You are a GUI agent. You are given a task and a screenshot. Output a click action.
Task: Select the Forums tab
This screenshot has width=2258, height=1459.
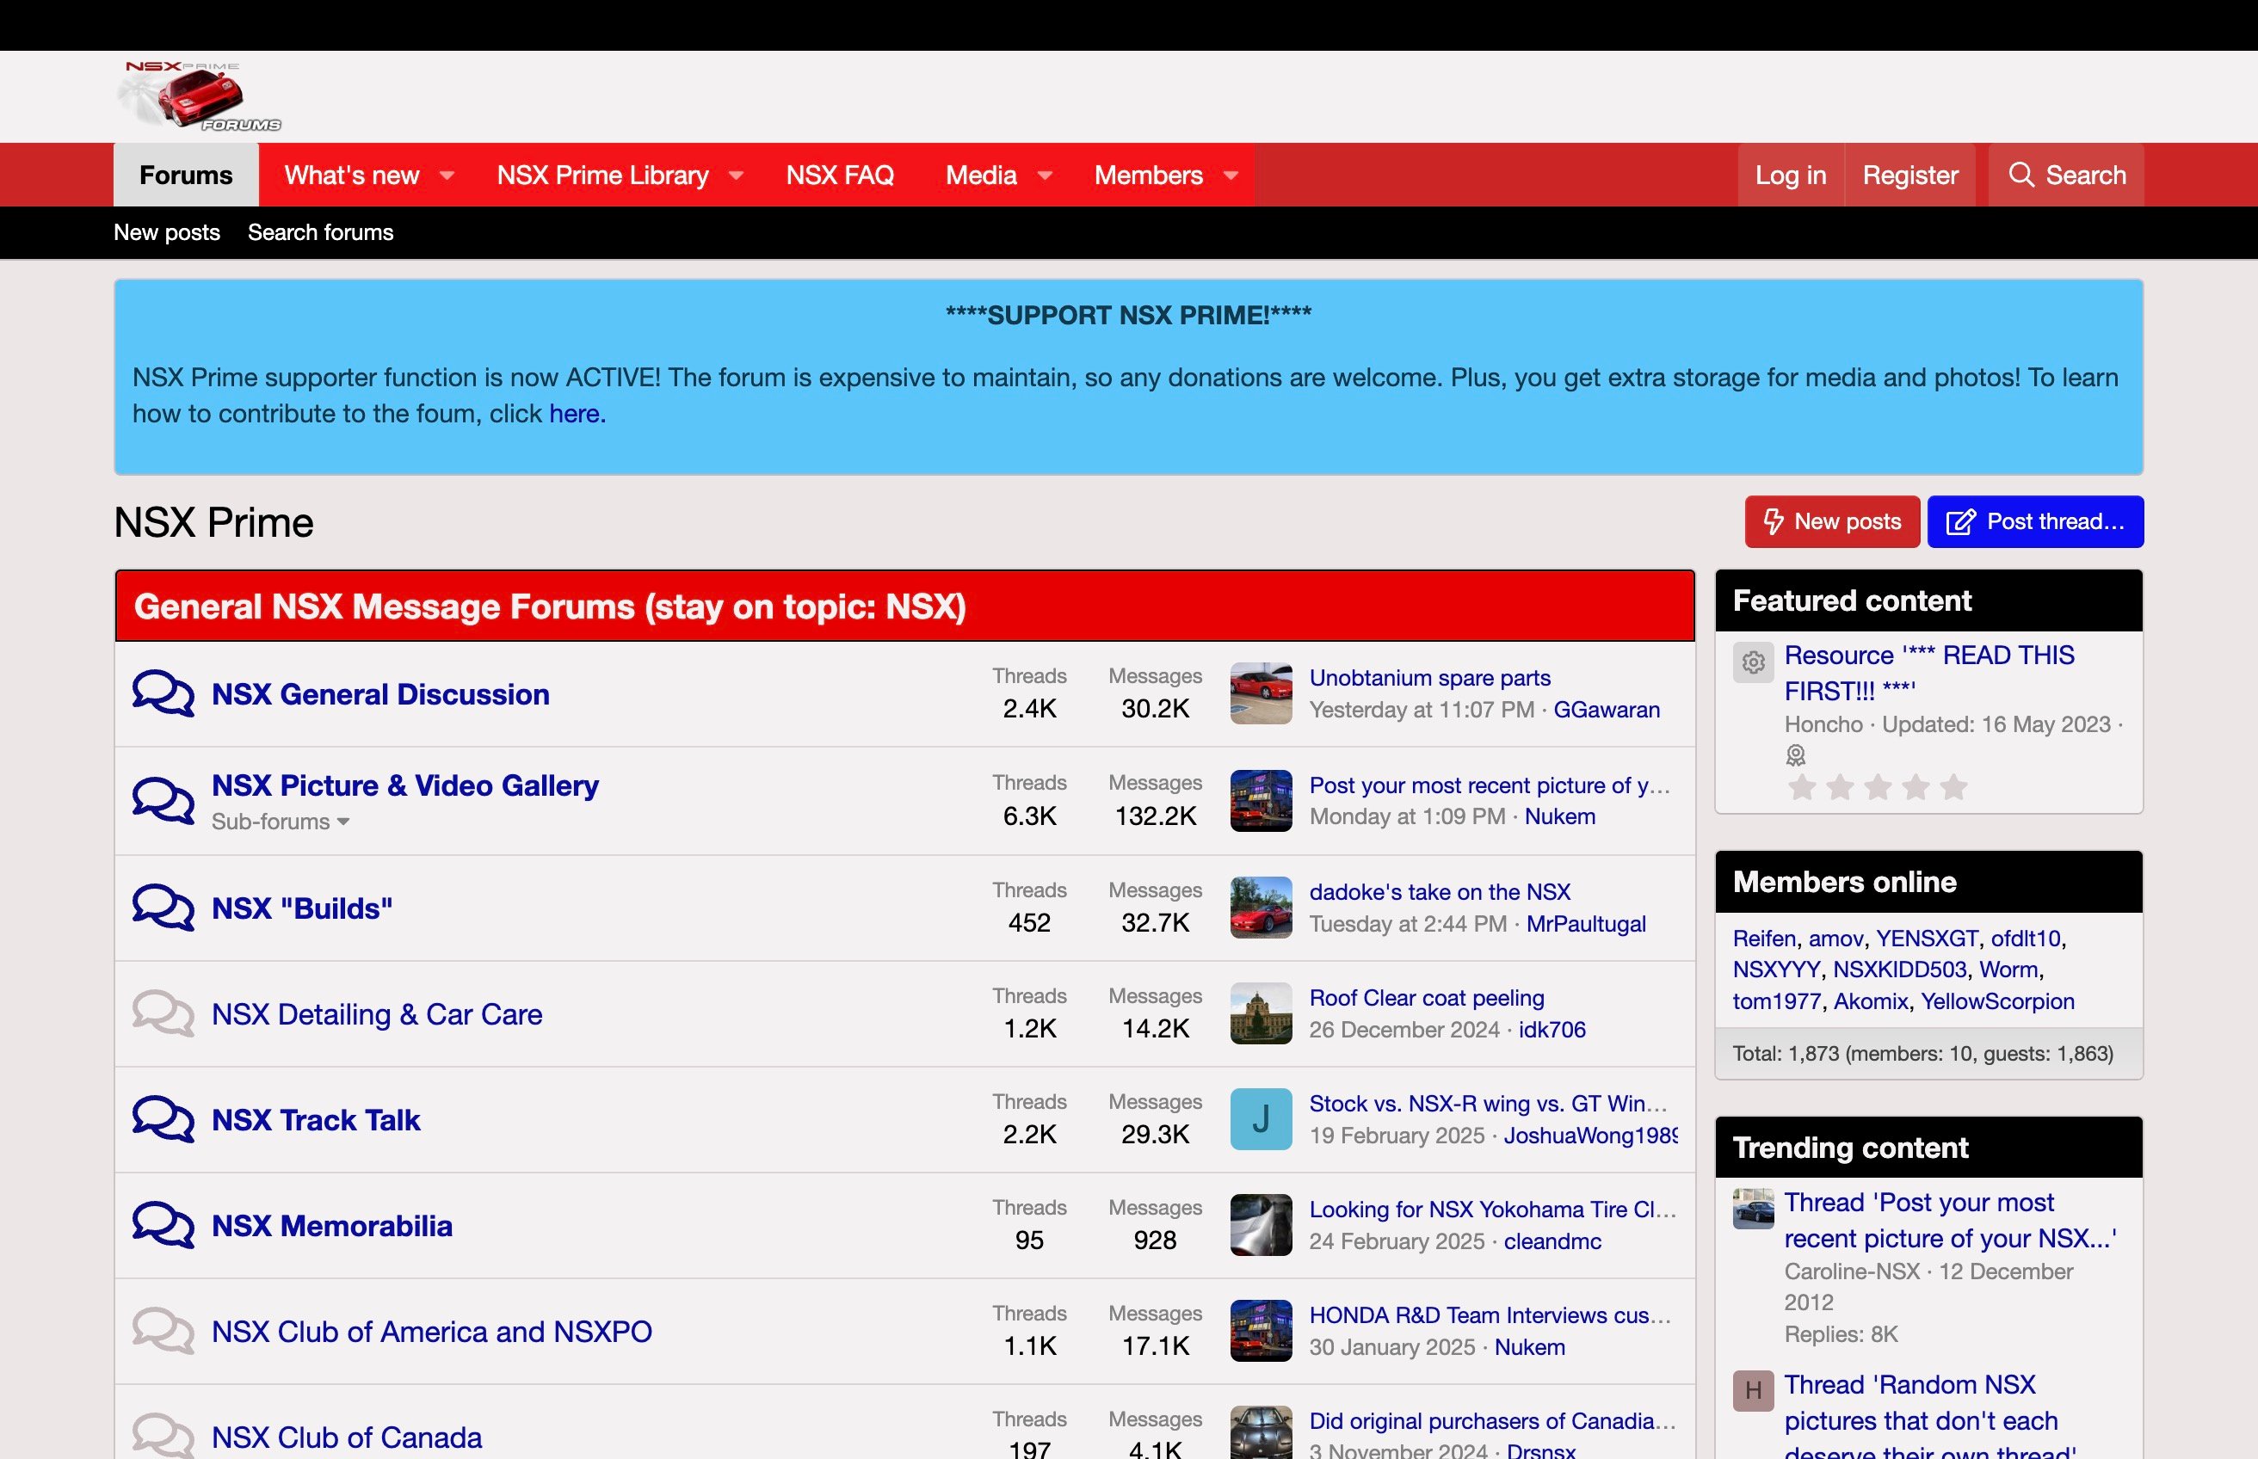coord(186,175)
